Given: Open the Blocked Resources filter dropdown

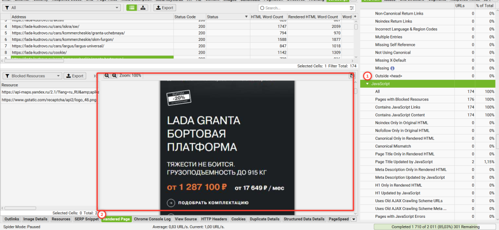Looking at the screenshot, I should coord(32,76).
